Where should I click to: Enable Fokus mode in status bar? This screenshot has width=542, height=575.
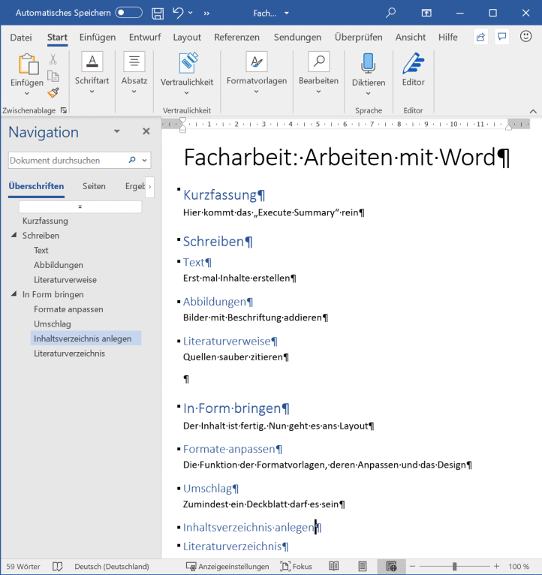coord(297,567)
